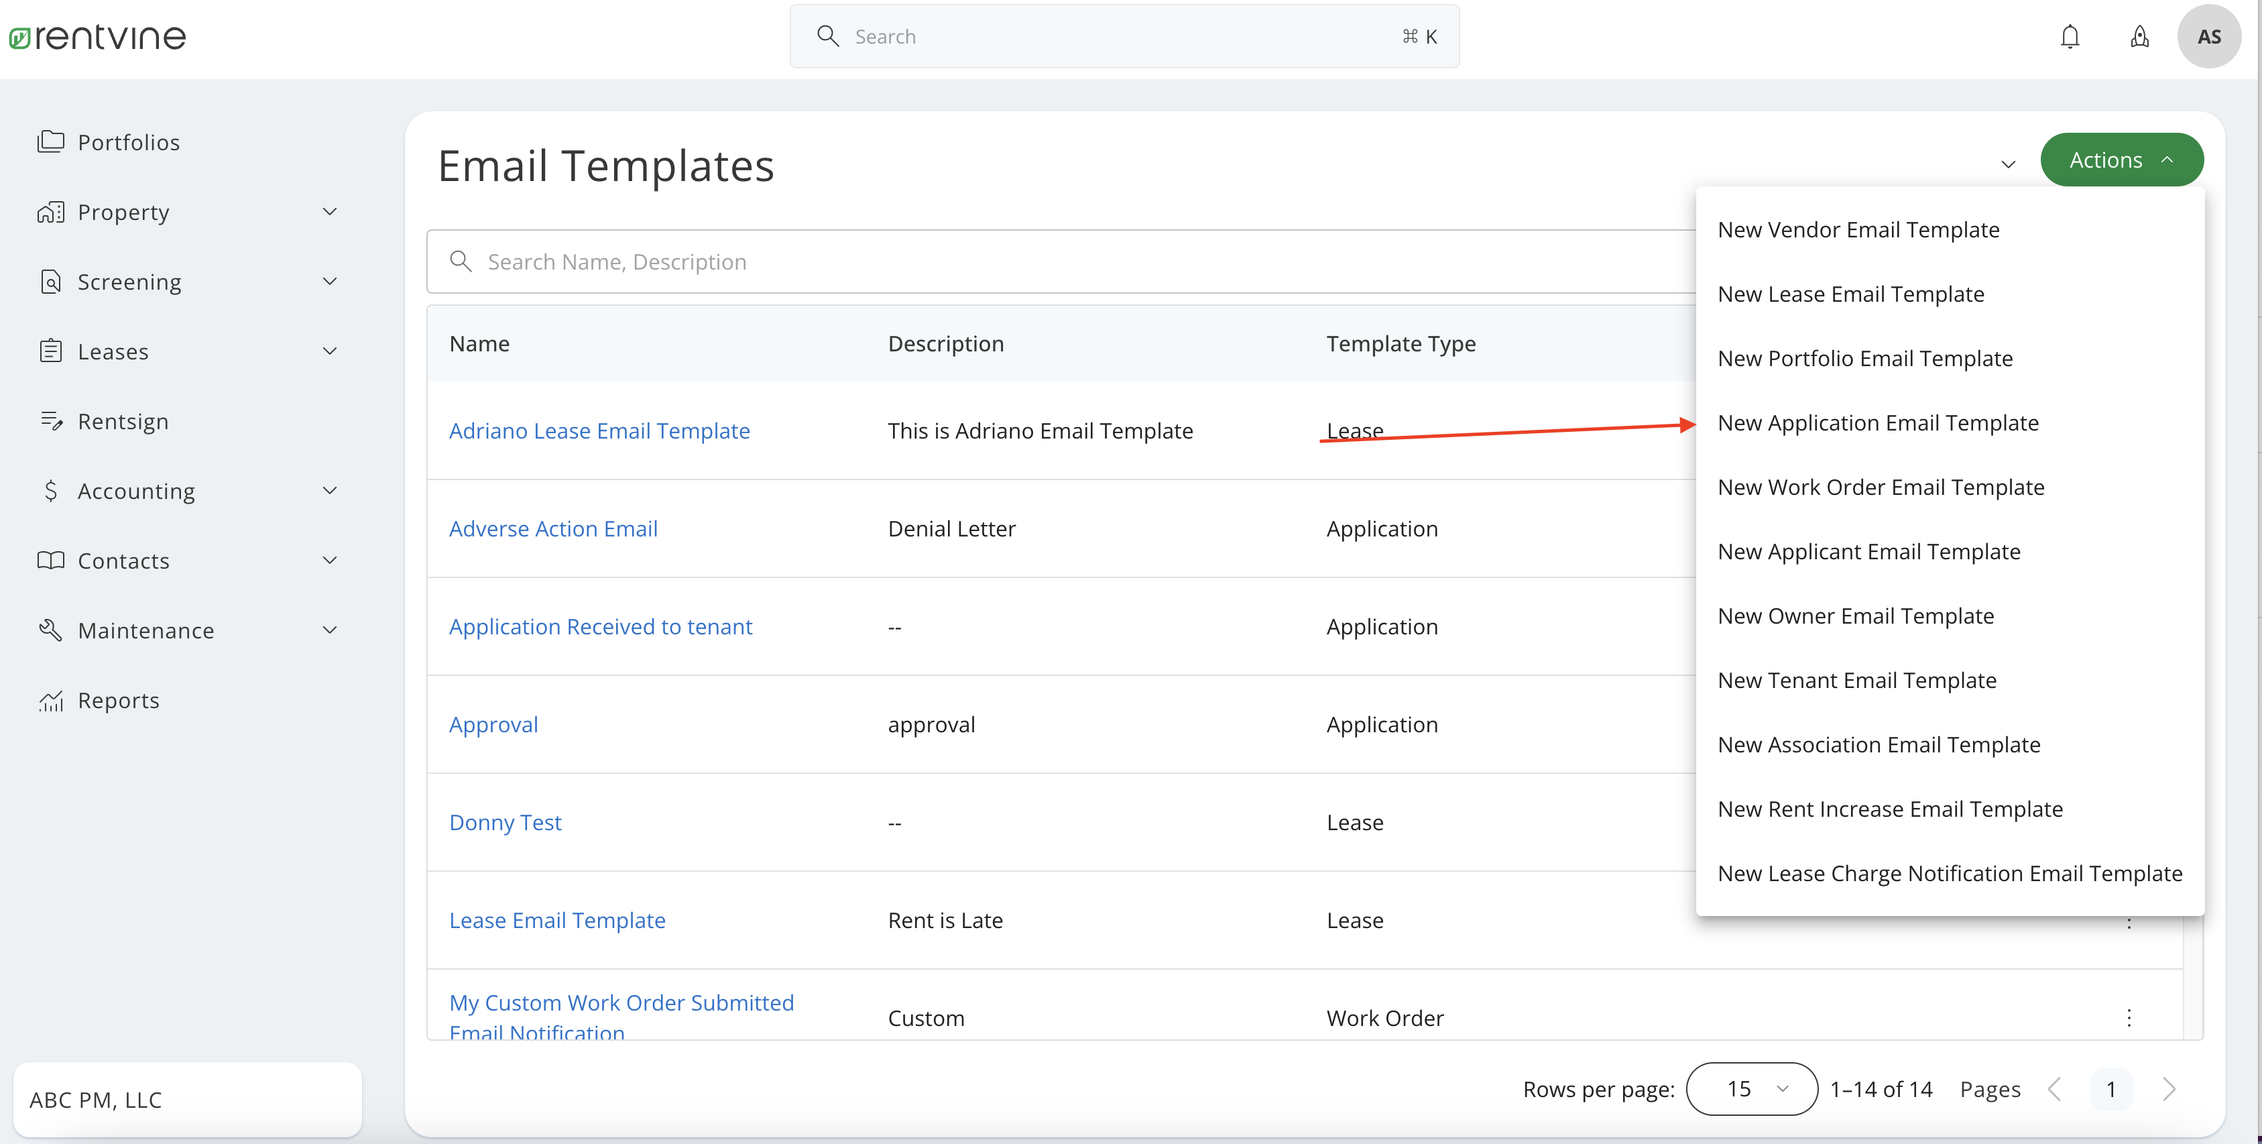Choose New Vendor Email Template
Image resolution: width=2262 pixels, height=1144 pixels.
(1858, 230)
